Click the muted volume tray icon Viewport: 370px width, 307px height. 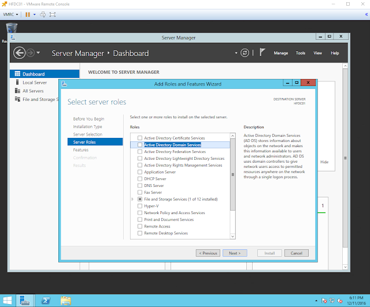pyautogui.click(x=340, y=301)
